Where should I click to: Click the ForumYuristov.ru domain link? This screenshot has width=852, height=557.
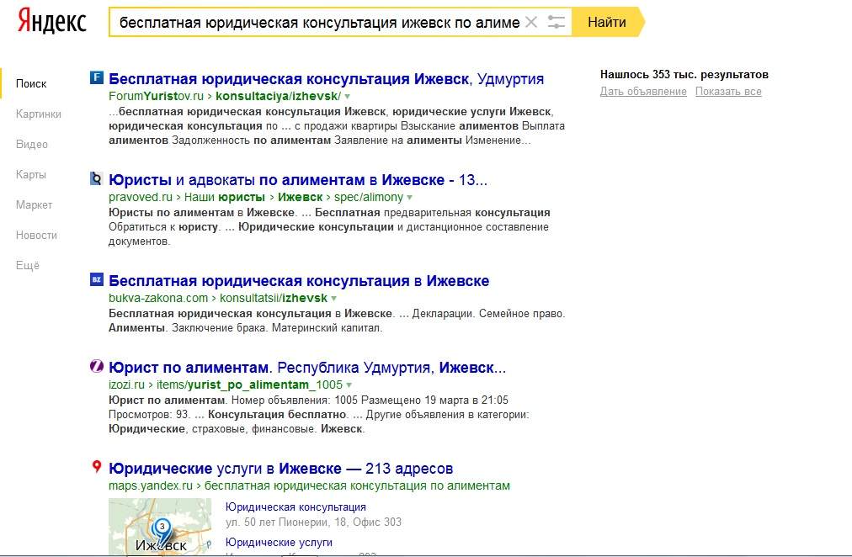click(x=156, y=96)
